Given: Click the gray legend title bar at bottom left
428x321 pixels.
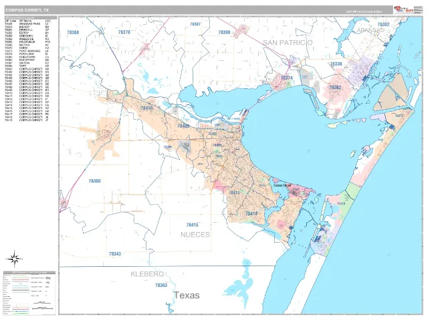Looking at the screenshot, I should coord(29,272).
